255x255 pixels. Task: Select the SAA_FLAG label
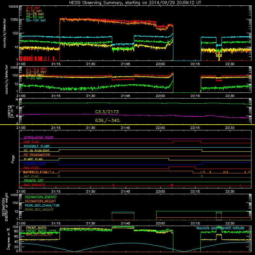tap(31, 168)
